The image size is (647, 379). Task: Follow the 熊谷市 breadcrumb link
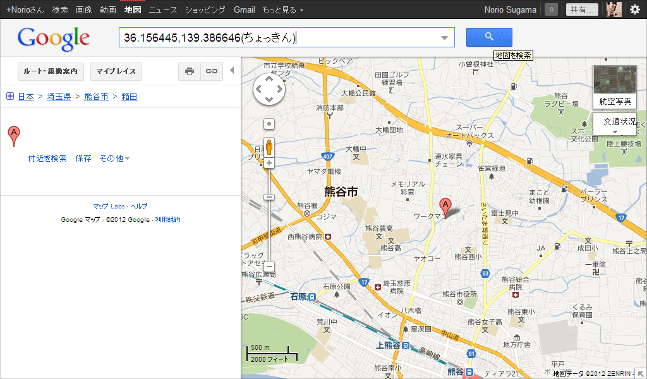click(96, 97)
